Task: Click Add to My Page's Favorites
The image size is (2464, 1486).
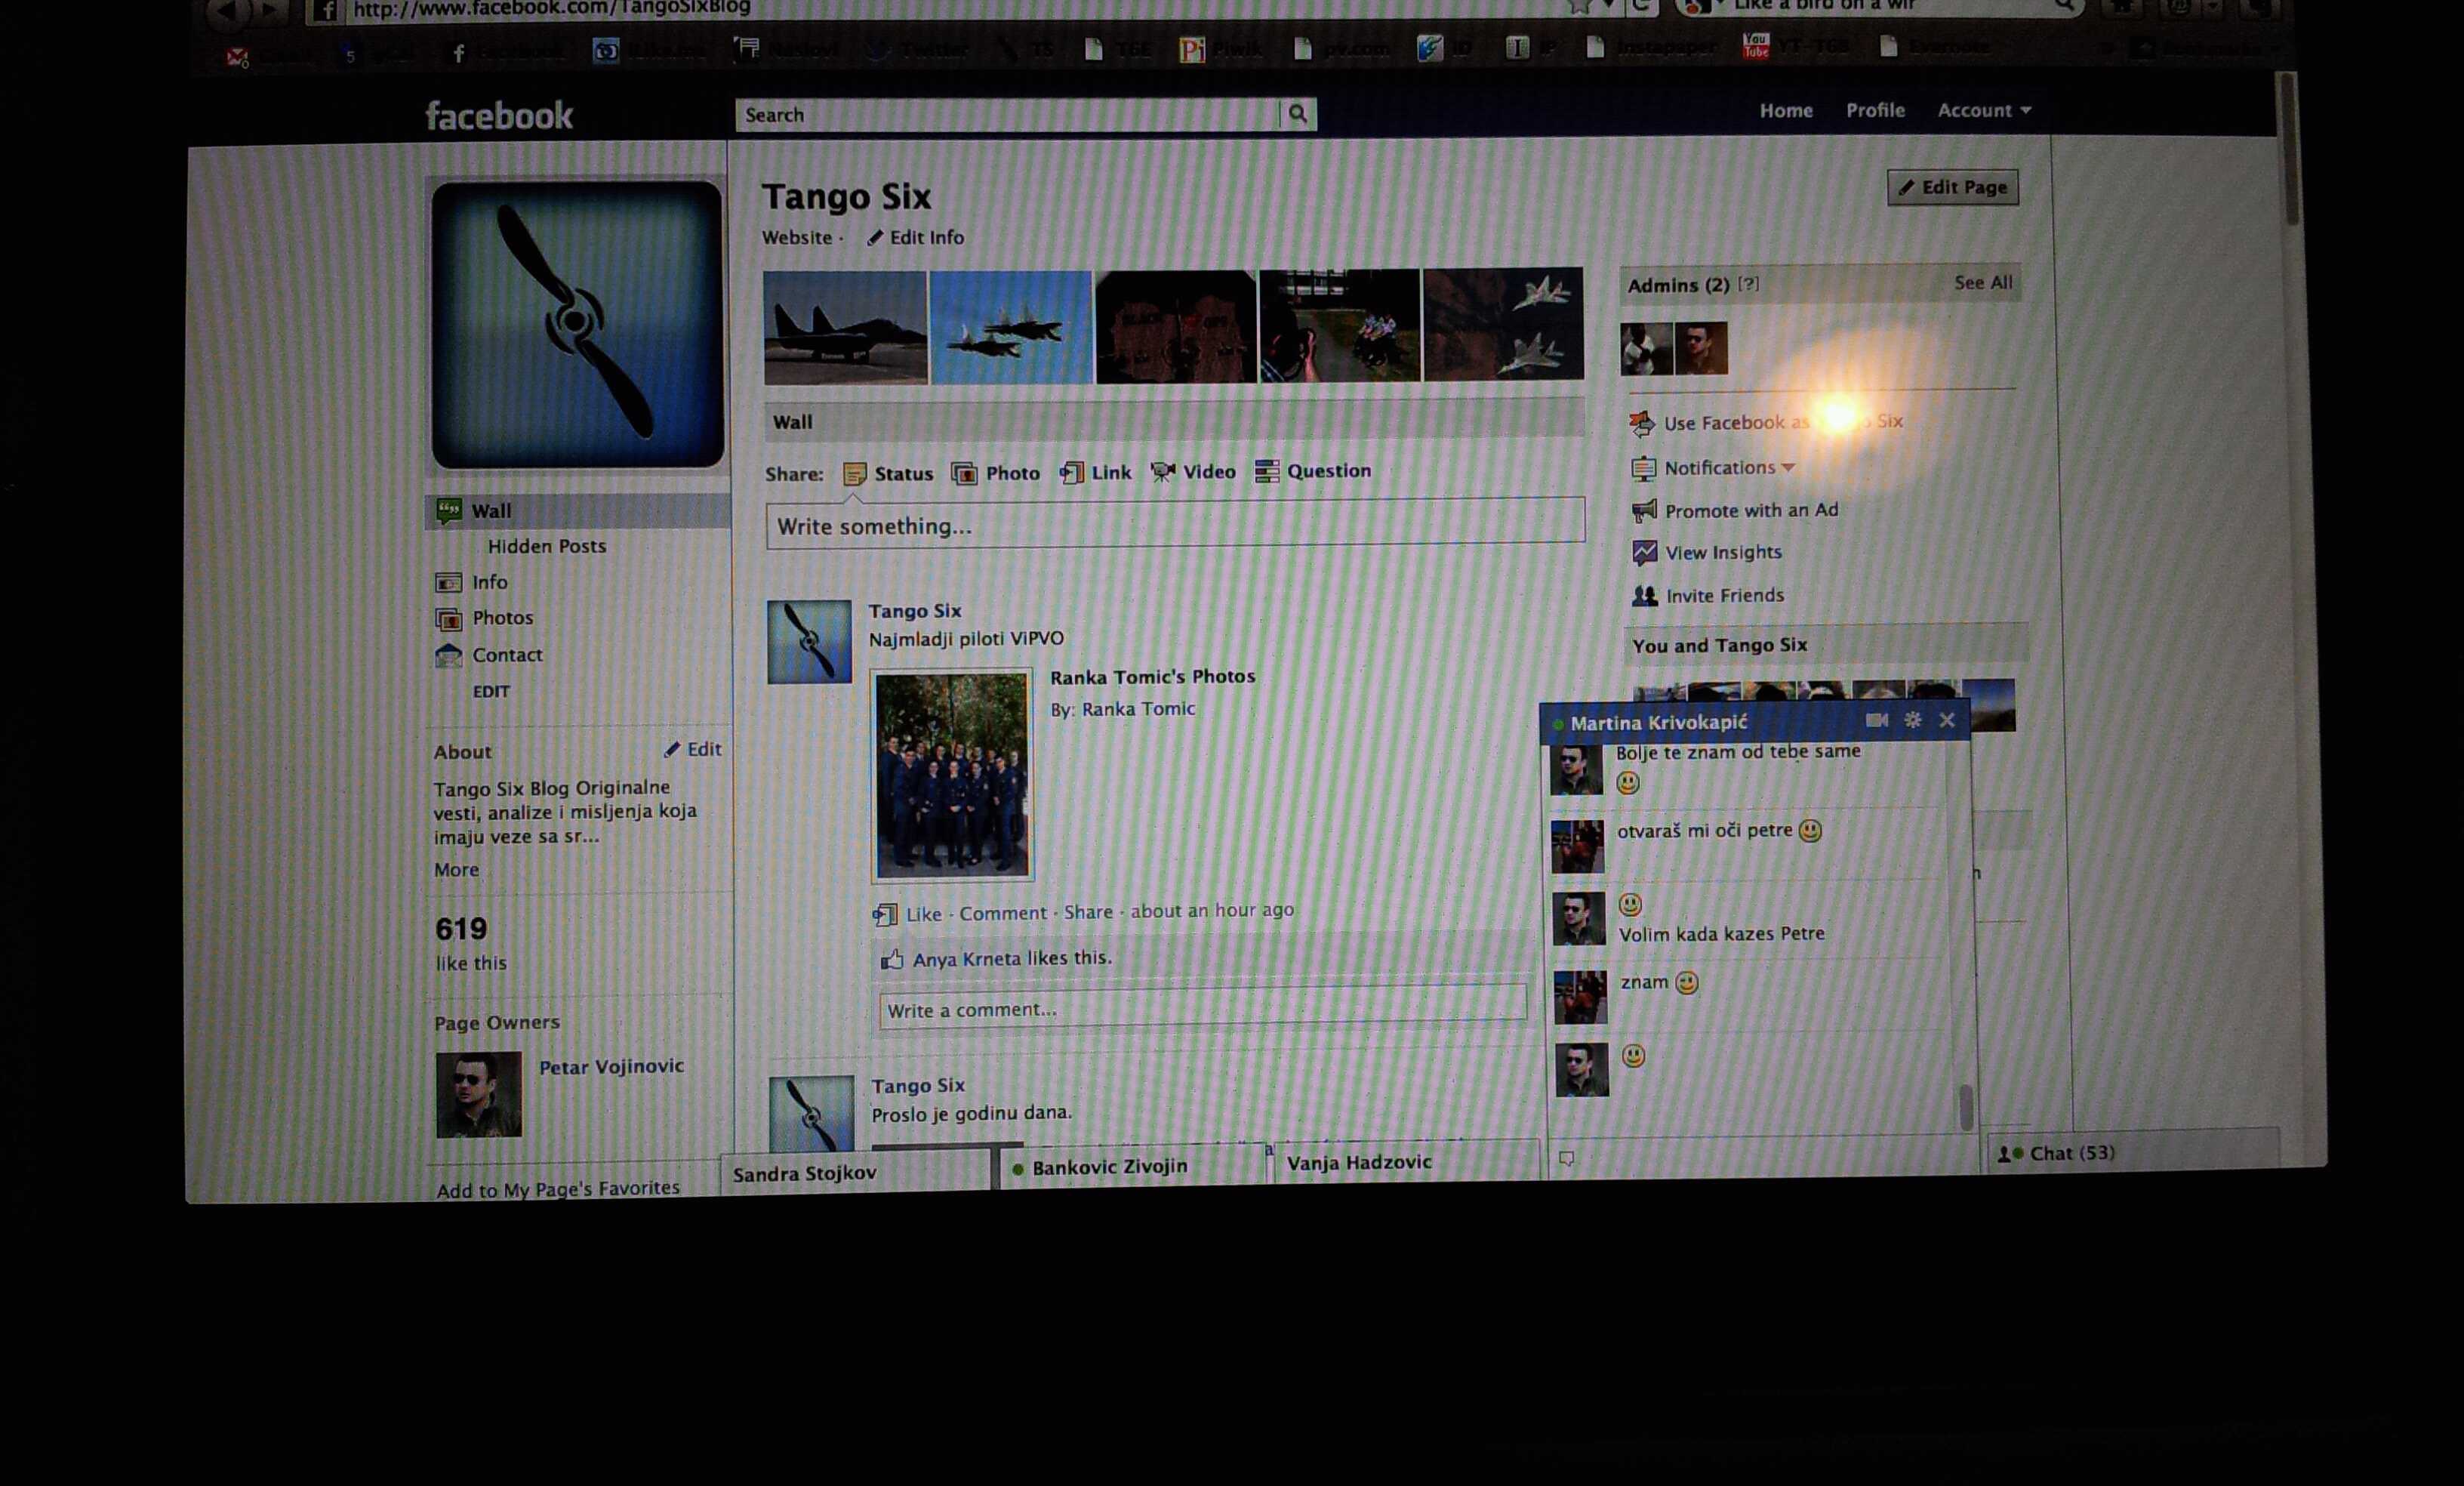Action: [x=558, y=1189]
